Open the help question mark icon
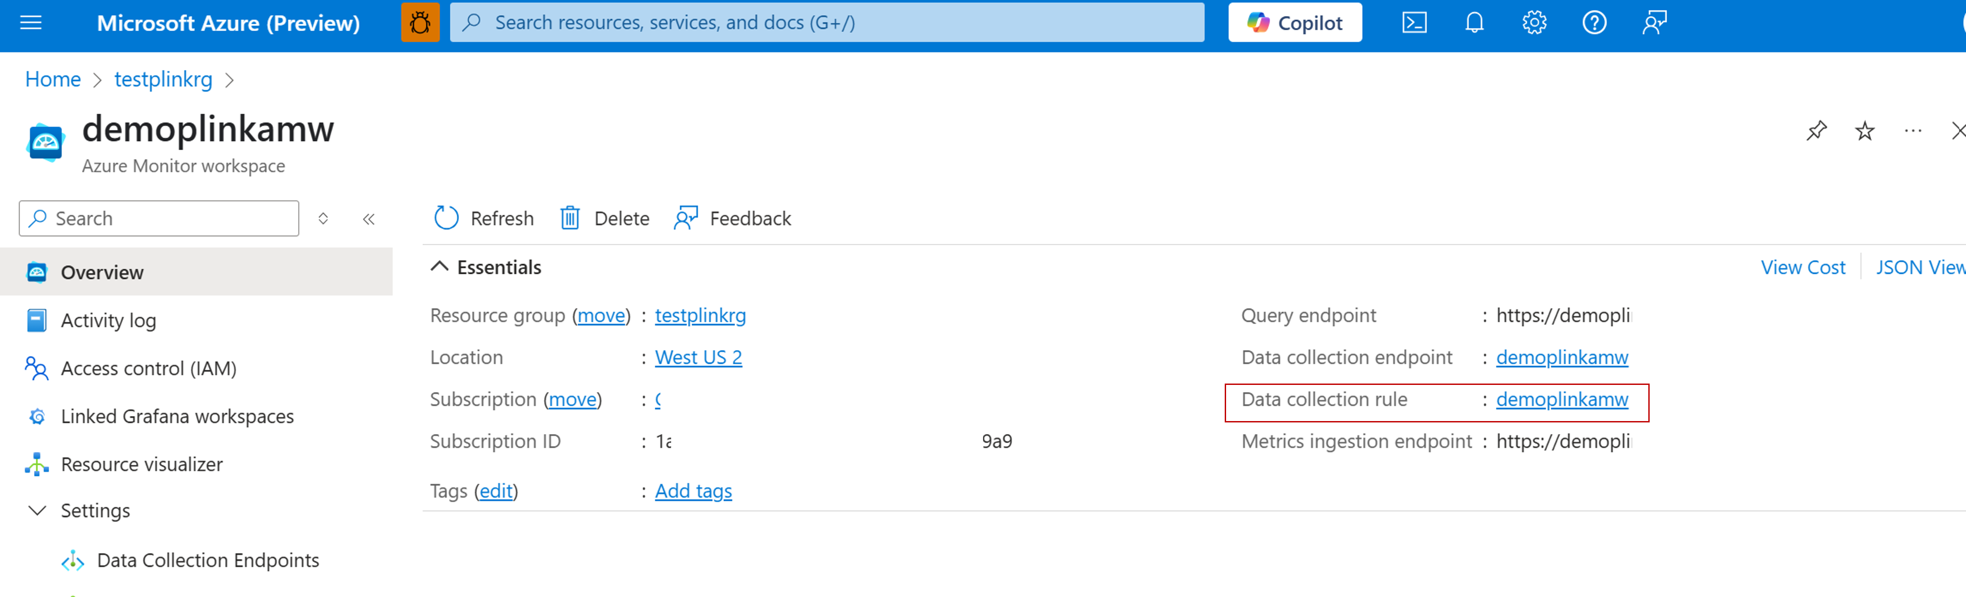Viewport: 1966px width, 597px height. (x=1593, y=23)
